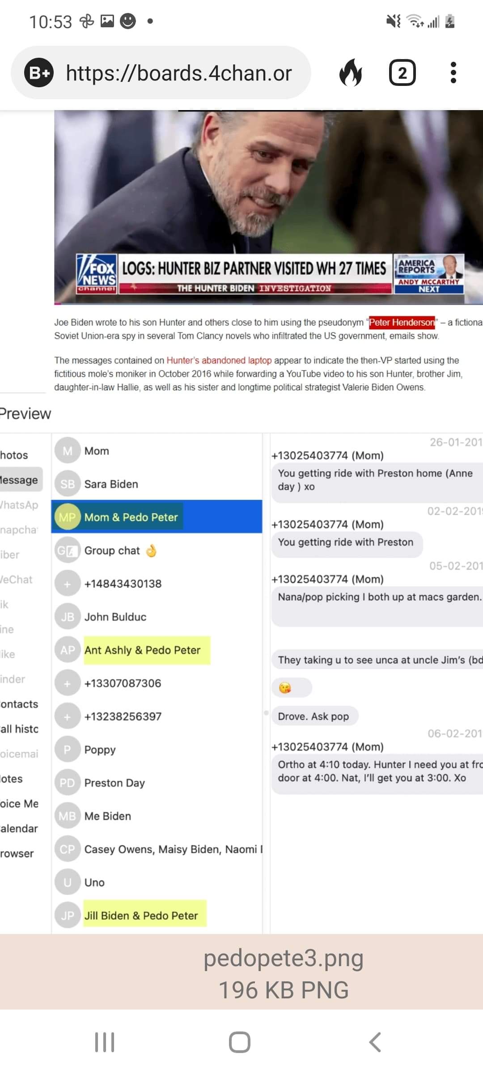Tap the B+ browser logo icon
Screen dimensions: 483x1074
coord(38,72)
